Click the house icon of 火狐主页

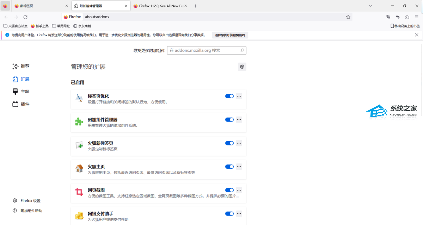coord(79,169)
